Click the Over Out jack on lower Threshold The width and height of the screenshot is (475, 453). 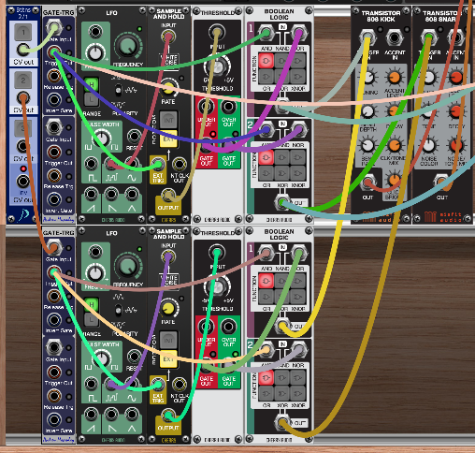[228, 327]
